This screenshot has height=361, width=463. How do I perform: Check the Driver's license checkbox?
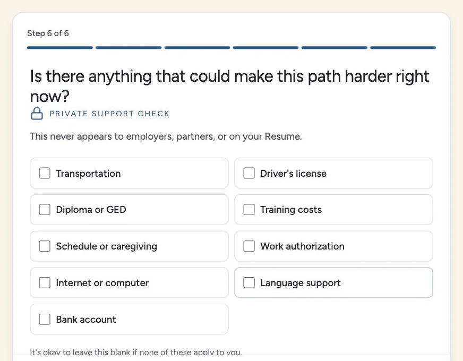coord(249,173)
